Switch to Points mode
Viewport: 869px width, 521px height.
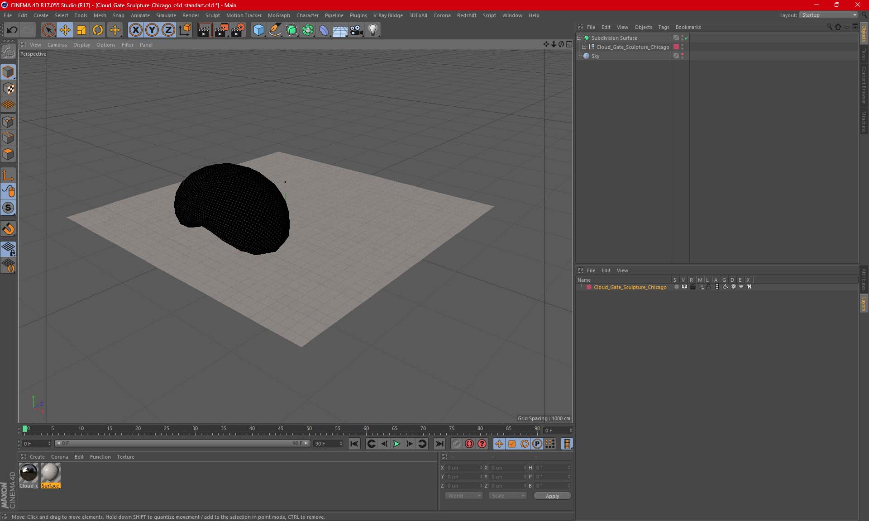coord(8,122)
